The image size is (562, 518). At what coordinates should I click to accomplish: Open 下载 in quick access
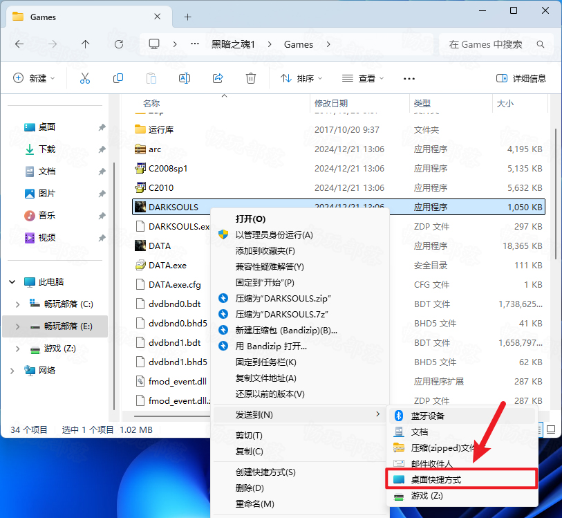(46, 149)
